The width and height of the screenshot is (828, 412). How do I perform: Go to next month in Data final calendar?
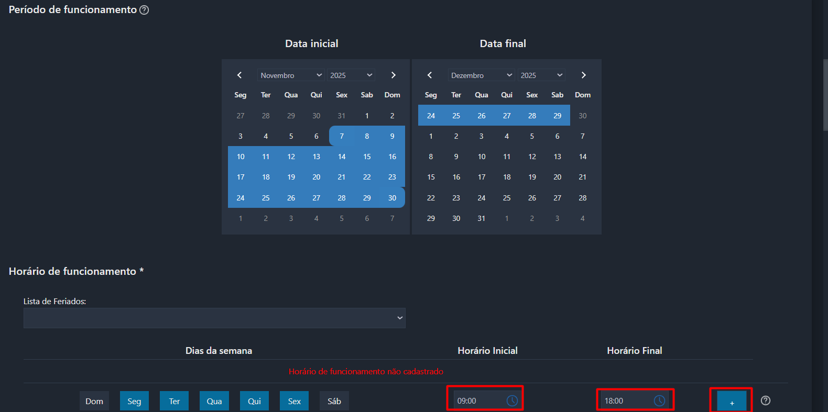coord(583,75)
